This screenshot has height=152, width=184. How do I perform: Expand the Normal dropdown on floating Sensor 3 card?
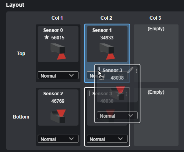tap(117, 115)
